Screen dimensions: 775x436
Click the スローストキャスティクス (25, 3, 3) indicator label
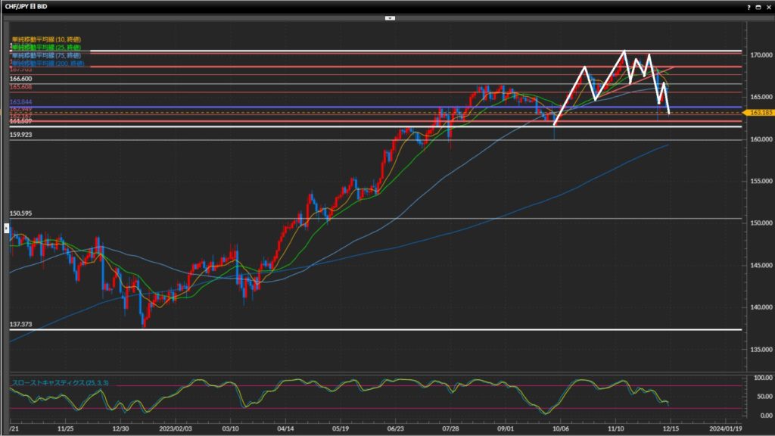pyautogui.click(x=60, y=384)
